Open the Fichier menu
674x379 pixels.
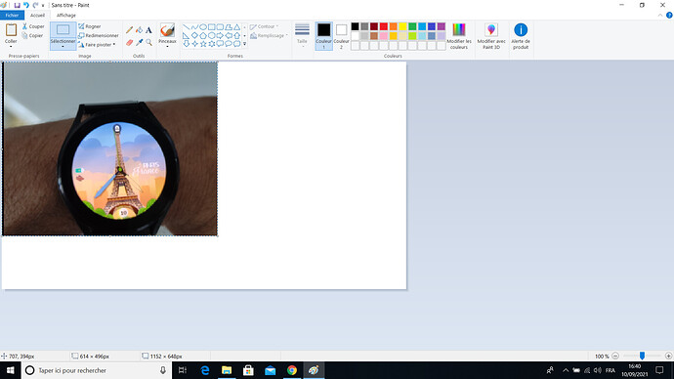[12, 15]
